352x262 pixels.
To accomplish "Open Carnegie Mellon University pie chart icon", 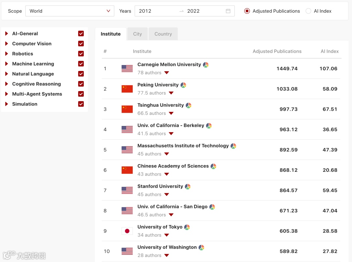I will (x=206, y=65).
